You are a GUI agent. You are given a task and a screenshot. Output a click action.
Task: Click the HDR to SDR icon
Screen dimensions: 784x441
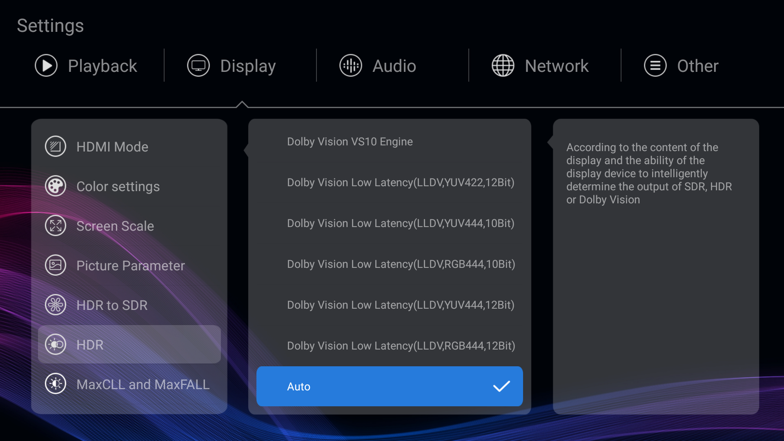click(56, 305)
